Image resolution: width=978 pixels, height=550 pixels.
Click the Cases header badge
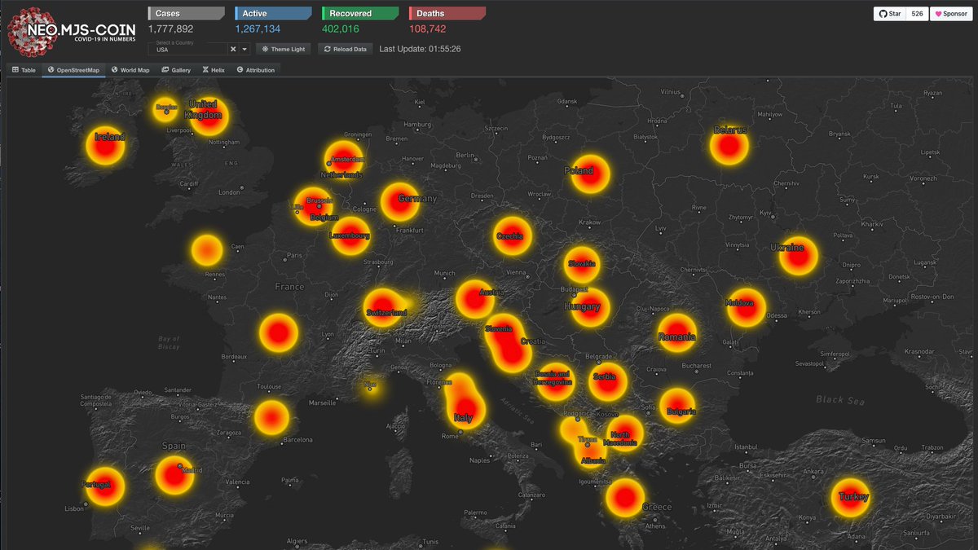[x=186, y=13]
